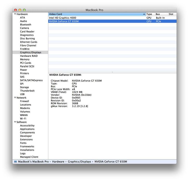Select Modems under Network
189x181 pixels.
25,108
